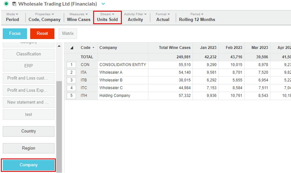Expand the database selector chevron

[x=103, y=4]
